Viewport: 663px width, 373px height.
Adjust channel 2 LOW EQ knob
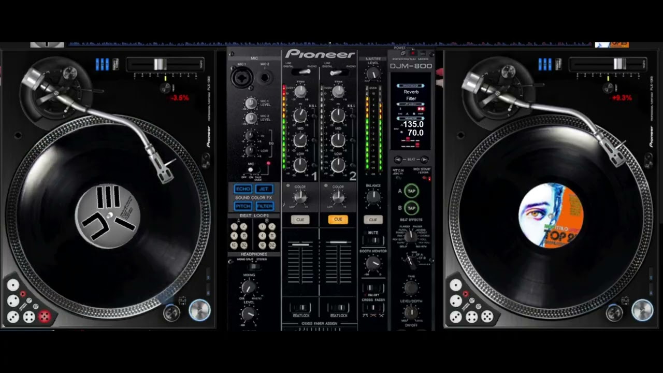[x=338, y=165]
